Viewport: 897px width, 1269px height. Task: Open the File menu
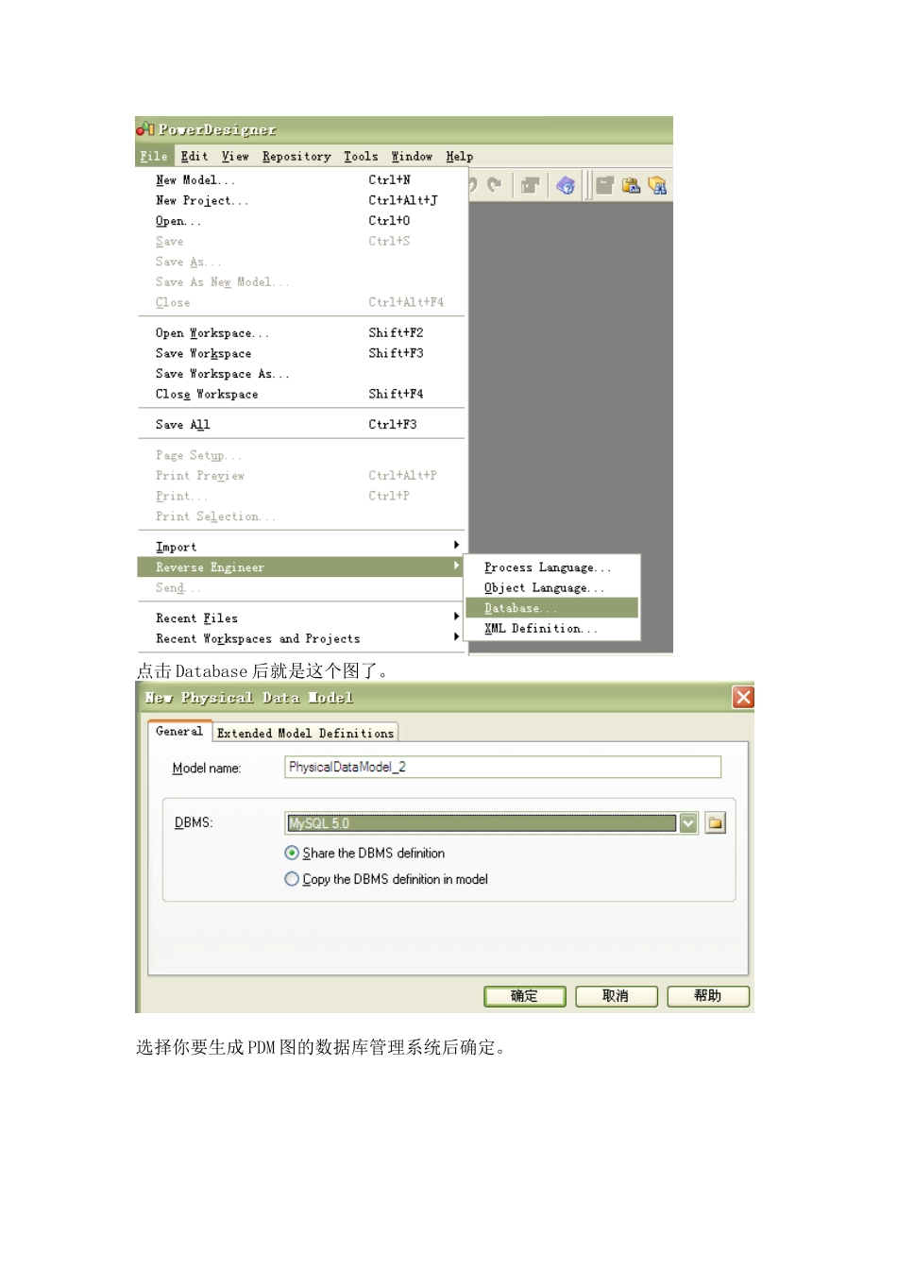coord(154,157)
